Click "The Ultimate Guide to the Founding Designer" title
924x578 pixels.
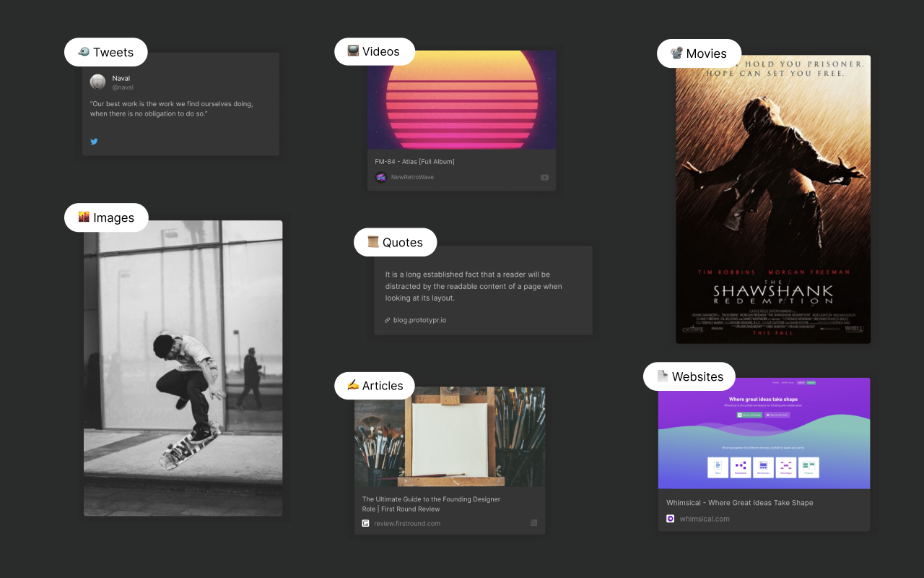point(431,504)
